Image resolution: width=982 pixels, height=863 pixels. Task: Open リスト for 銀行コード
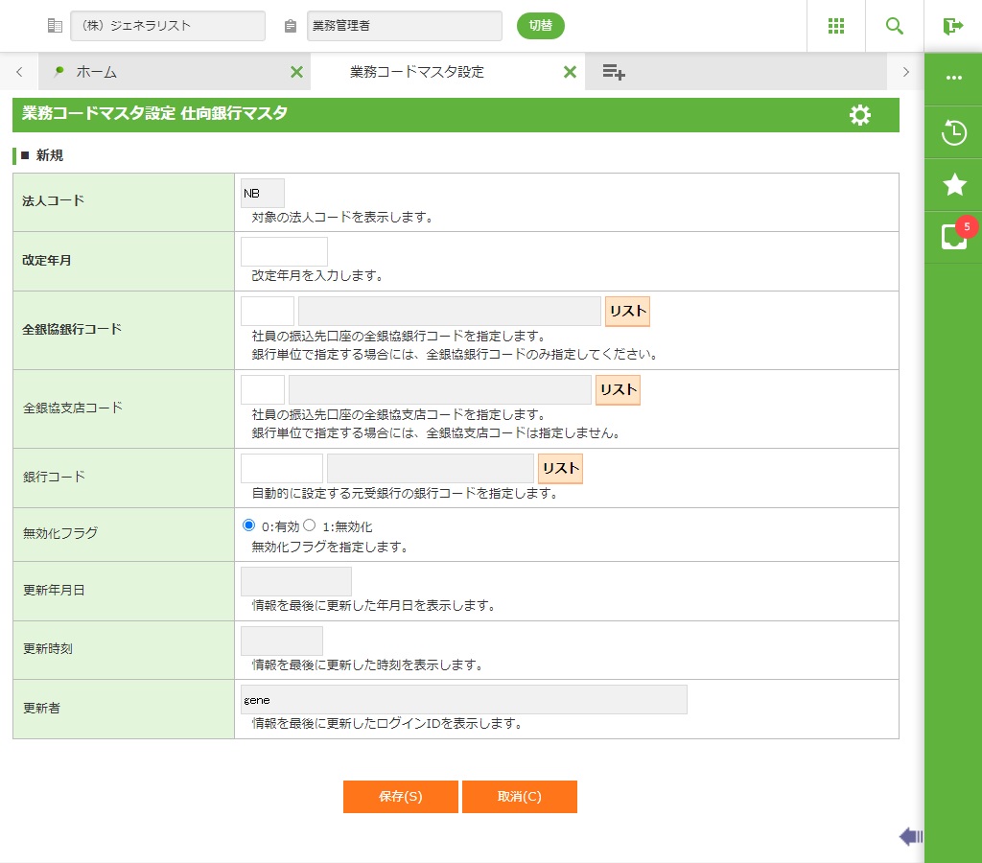[560, 469]
